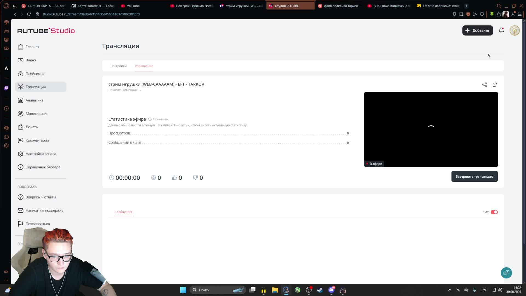Go to Монетизация section

(37, 114)
